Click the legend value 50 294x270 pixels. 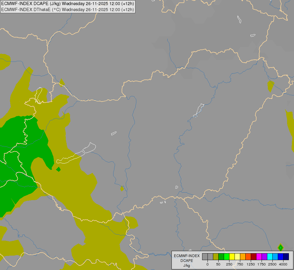tap(218, 264)
